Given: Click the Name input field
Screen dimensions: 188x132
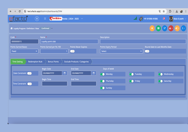Looking at the screenshot, I should pyautogui.click(x=69, y=42).
